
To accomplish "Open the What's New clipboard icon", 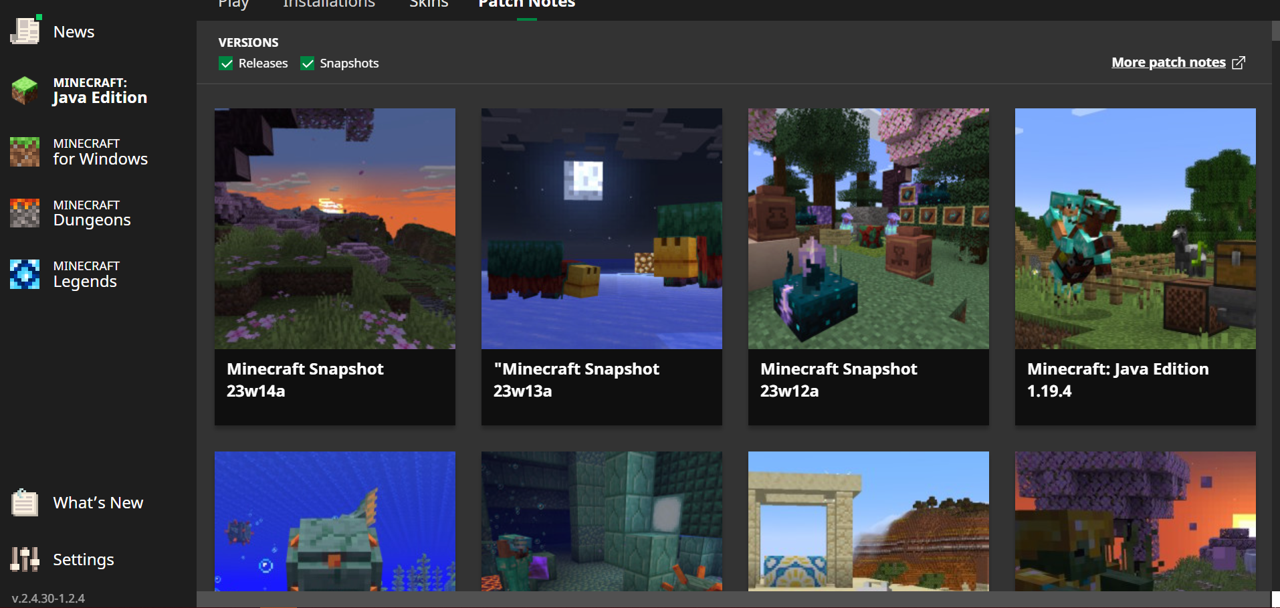I will click(x=25, y=502).
